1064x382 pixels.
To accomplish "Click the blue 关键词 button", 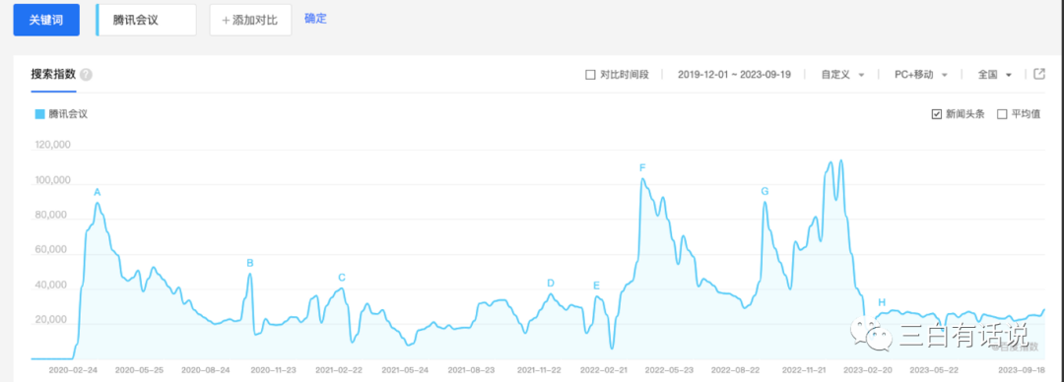I will pyautogui.click(x=46, y=20).
